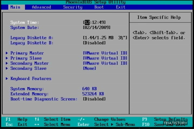Click the up-down arrows Select Item hint
The height and width of the screenshot is (129, 194).
point(52,119)
